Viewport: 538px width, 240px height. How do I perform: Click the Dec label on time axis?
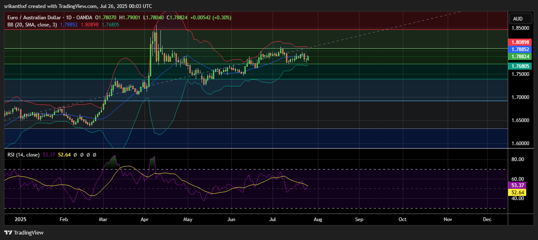487,219
